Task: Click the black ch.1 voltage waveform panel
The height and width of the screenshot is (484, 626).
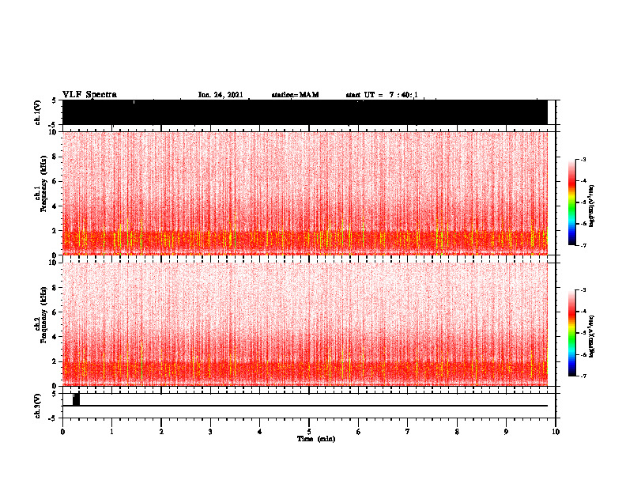Action: (305, 112)
